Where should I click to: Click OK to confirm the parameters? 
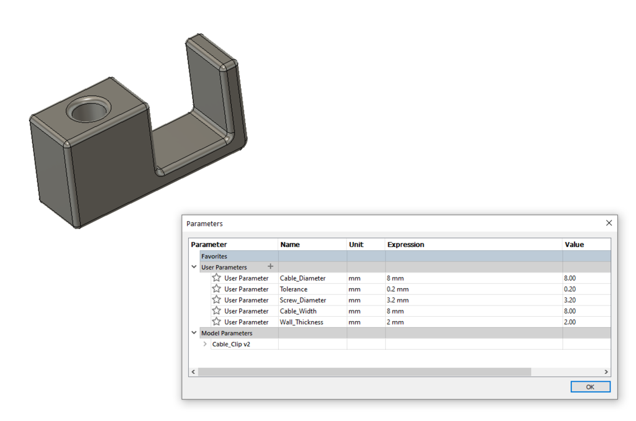pos(590,386)
